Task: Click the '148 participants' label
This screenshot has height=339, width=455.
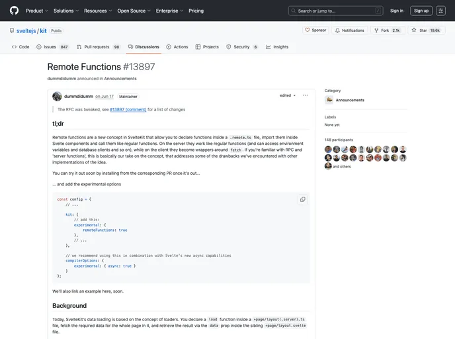Action: coord(339,140)
